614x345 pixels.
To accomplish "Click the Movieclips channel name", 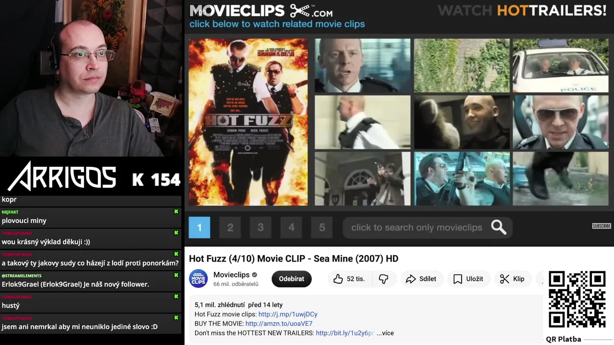I will pos(231,275).
